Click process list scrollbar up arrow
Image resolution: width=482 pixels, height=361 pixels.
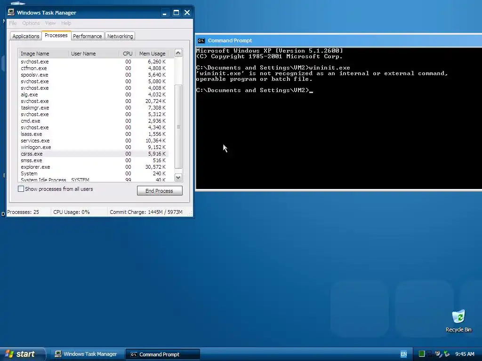coord(178,53)
